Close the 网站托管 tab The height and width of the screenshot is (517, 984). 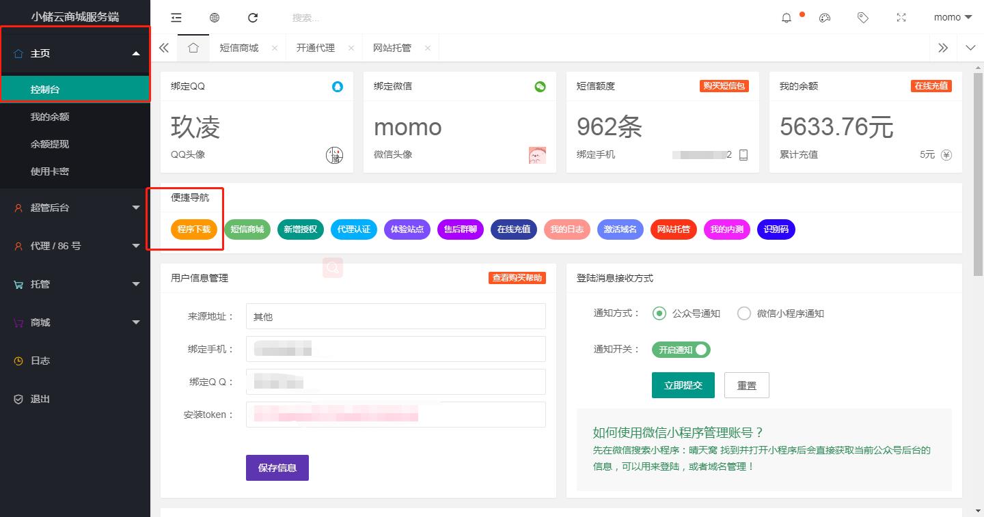tap(428, 48)
